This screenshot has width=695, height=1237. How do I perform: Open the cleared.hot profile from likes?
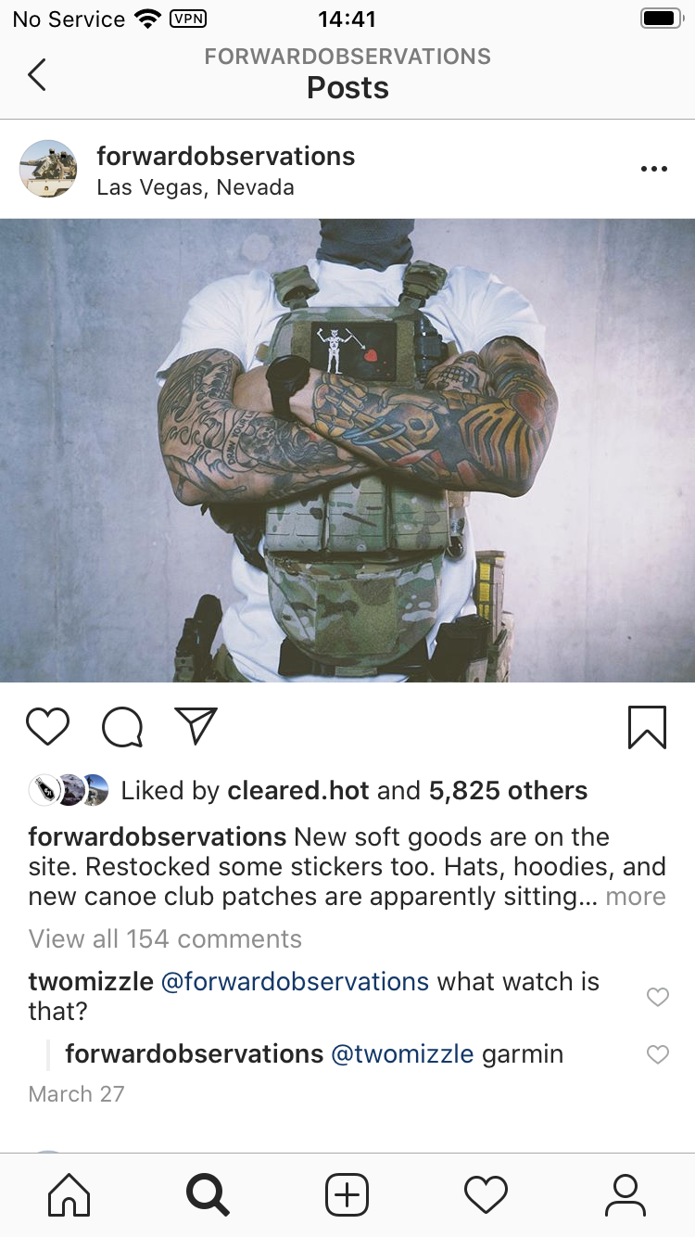[298, 790]
